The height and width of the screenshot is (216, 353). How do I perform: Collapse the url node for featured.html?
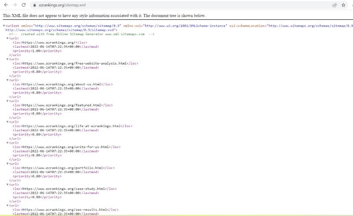[8, 101]
